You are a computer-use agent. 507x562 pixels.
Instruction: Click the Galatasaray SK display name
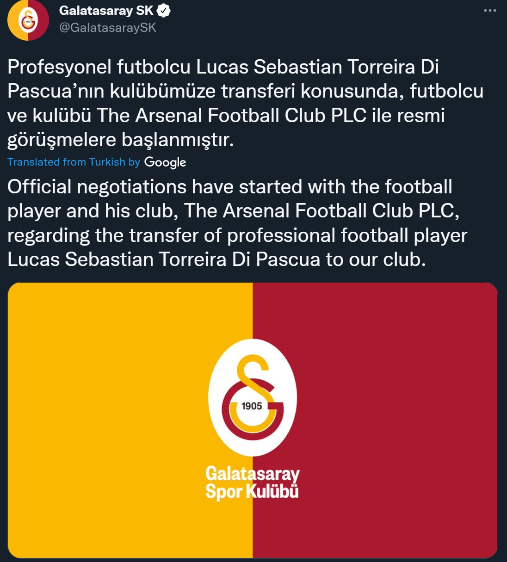click(106, 11)
